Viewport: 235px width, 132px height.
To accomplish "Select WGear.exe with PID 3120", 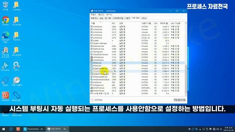I will click(137, 66).
